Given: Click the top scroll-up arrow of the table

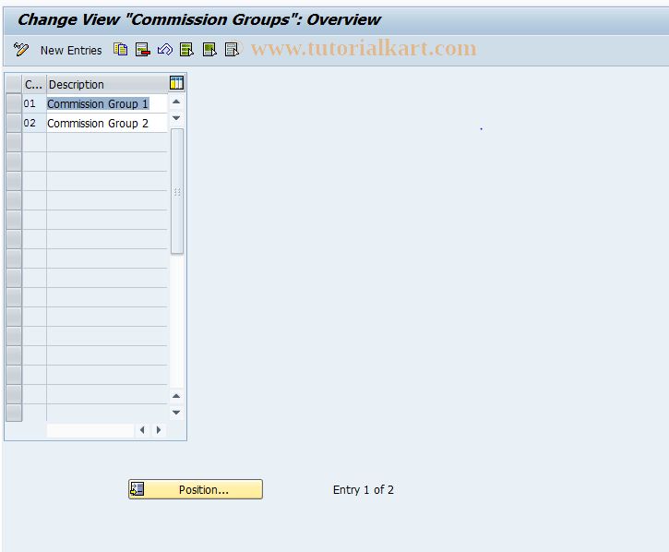Looking at the screenshot, I should (176, 102).
